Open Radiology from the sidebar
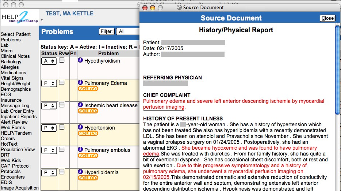Screen dimensions: 341x191 [11, 62]
